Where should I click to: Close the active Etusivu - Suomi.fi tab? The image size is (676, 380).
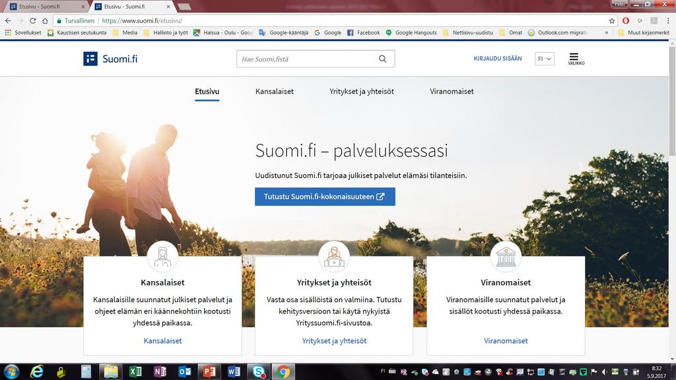point(168,7)
